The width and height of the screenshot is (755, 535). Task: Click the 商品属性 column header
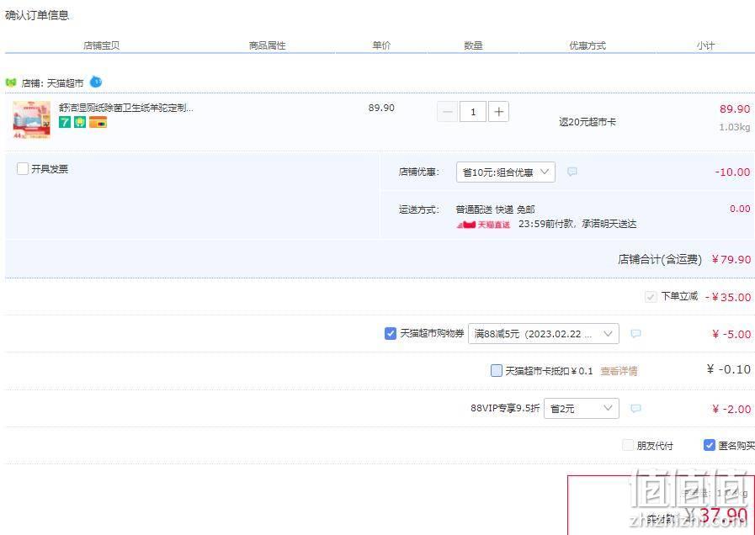pos(267,45)
